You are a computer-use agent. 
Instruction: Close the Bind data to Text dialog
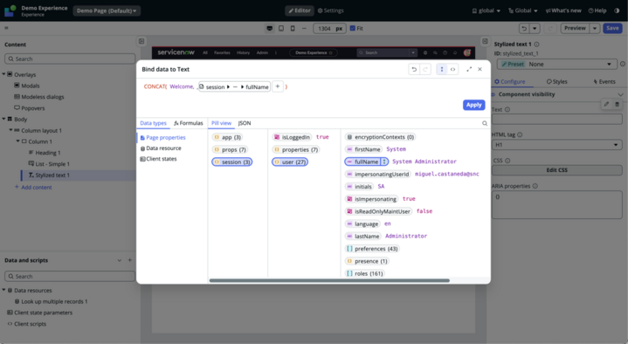480,69
